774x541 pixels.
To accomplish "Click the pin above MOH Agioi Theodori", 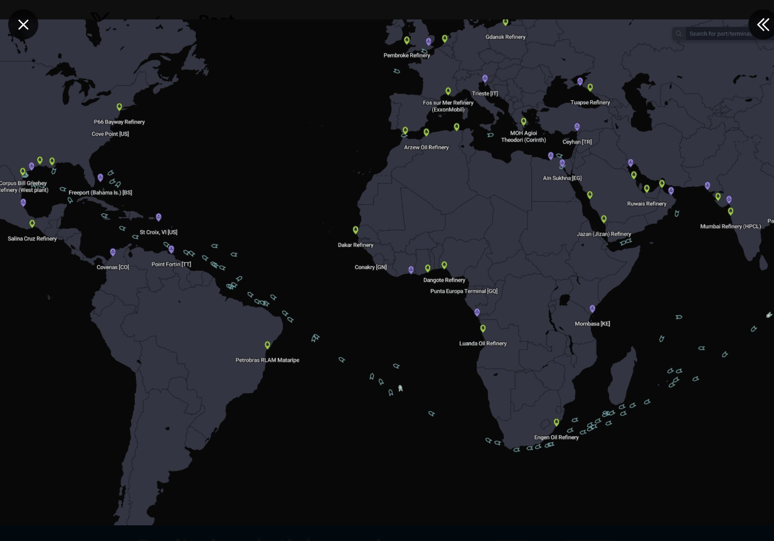I will click(x=524, y=122).
